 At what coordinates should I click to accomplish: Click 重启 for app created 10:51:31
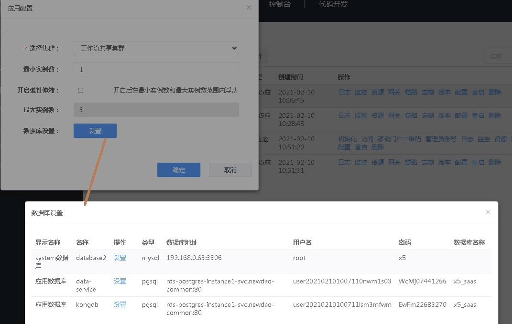click(x=478, y=162)
